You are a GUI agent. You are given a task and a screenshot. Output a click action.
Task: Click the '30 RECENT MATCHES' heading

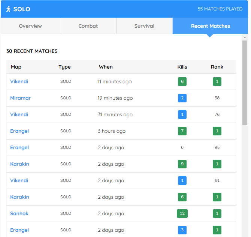(x=32, y=51)
